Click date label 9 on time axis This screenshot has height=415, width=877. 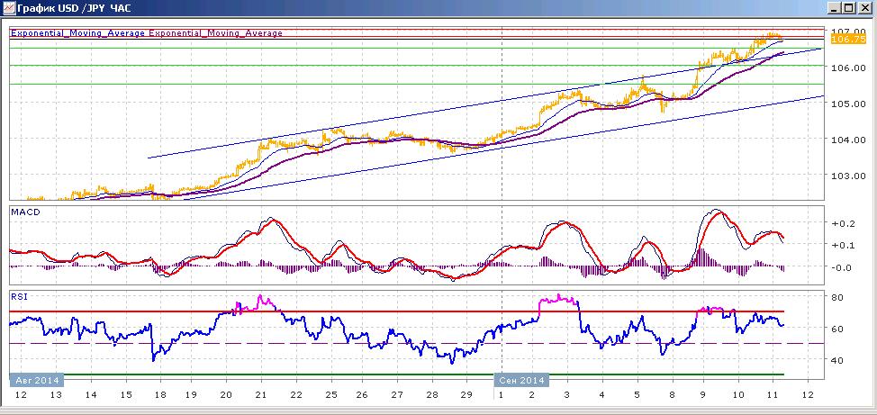pos(703,395)
